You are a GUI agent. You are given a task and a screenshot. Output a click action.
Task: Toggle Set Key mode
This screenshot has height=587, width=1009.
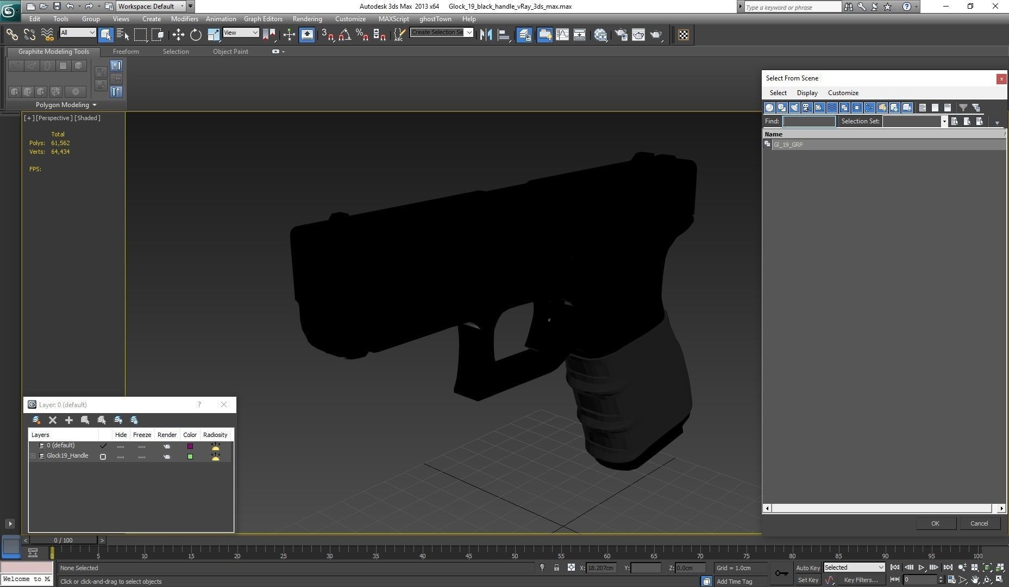pos(807,580)
